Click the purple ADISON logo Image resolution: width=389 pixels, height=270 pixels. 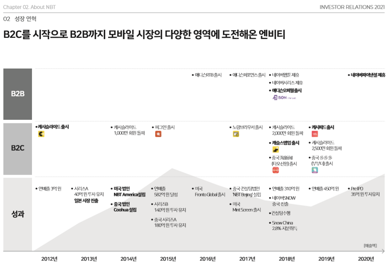pyautogui.click(x=284, y=98)
